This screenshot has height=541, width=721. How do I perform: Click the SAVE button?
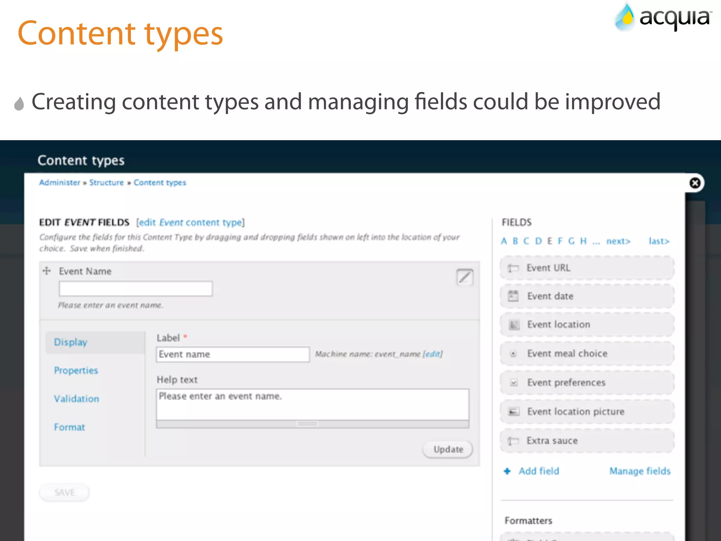(64, 492)
